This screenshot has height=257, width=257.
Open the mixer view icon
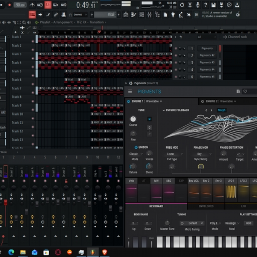click(149, 15)
